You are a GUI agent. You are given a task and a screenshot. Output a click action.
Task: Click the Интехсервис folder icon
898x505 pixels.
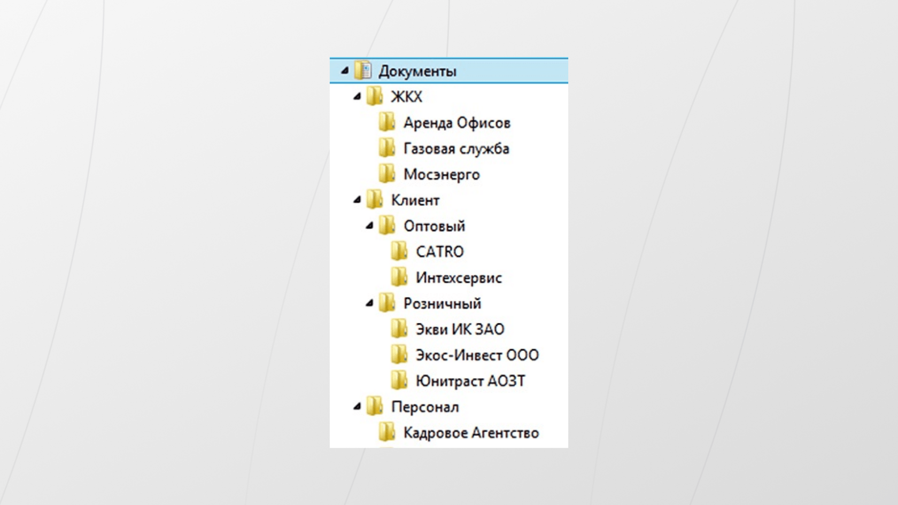(x=399, y=277)
